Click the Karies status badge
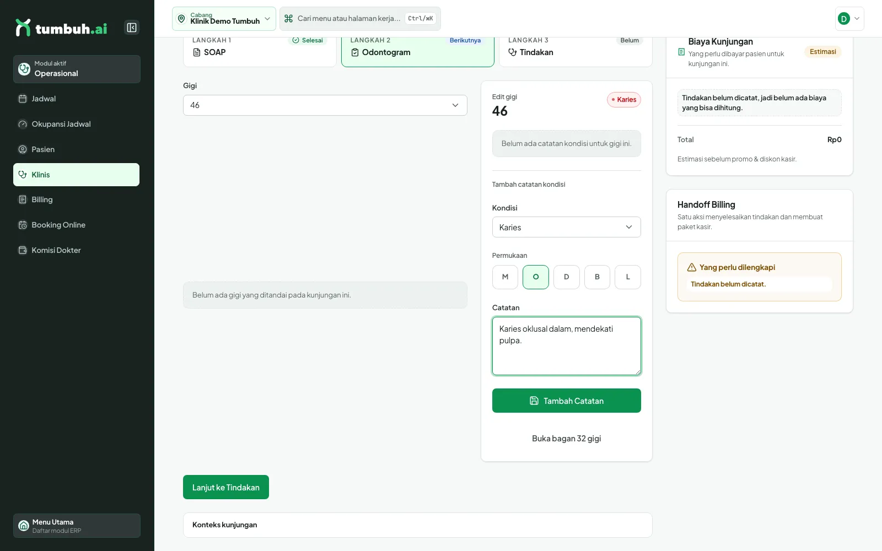Image resolution: width=882 pixels, height=551 pixels. coord(624,100)
